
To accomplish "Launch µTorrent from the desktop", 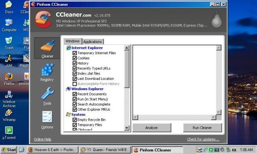I will 9,133.
